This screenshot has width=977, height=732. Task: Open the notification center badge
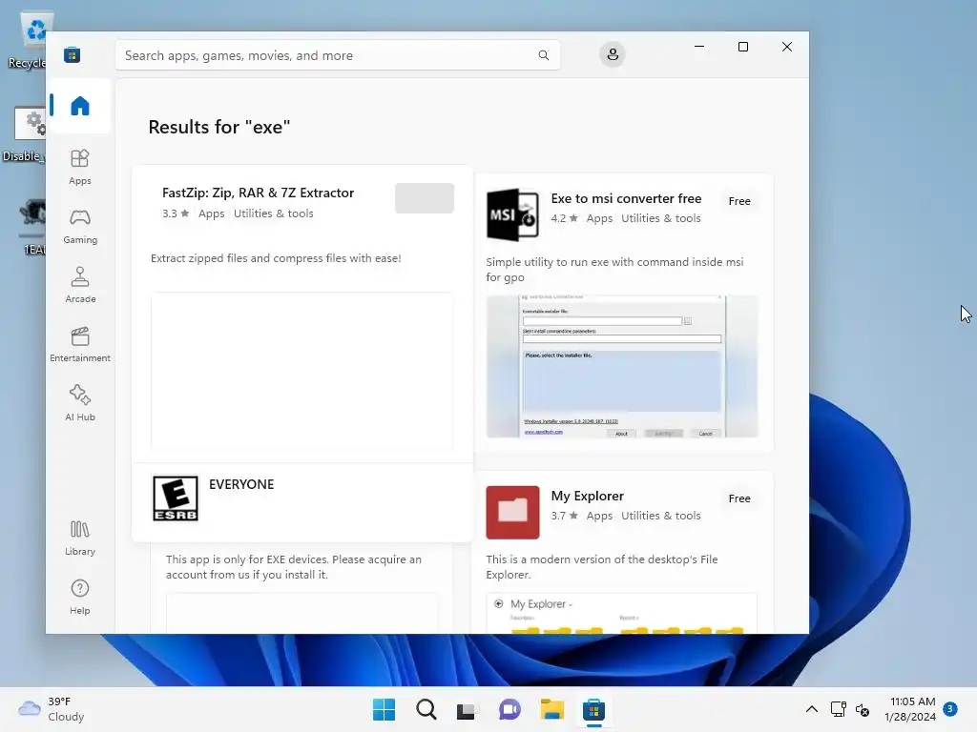(x=950, y=708)
